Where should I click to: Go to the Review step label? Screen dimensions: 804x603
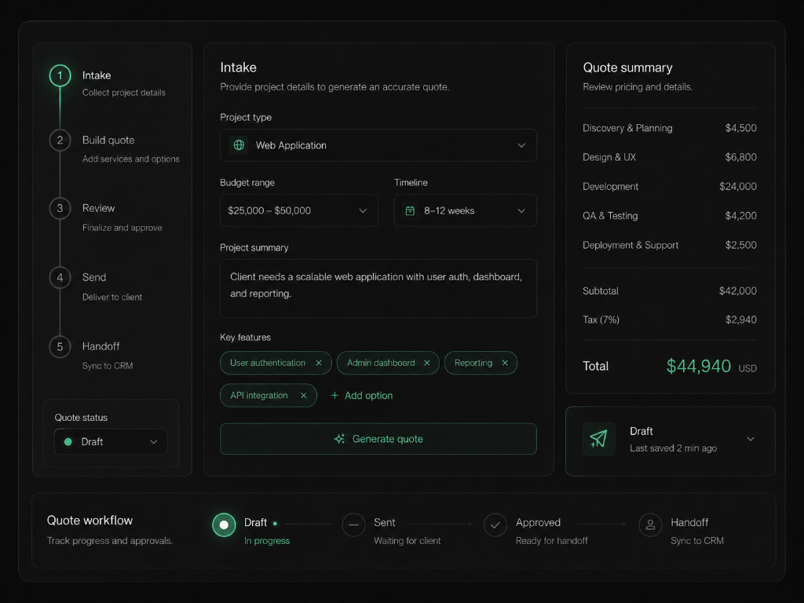pyautogui.click(x=98, y=208)
